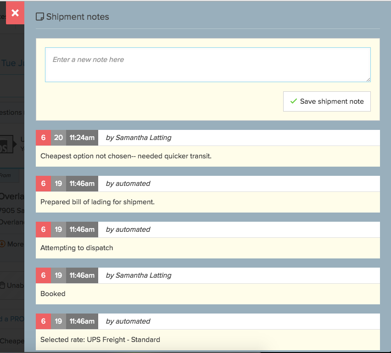Click day badge 19 on bill of lading note
The image size is (391, 353).
(58, 184)
